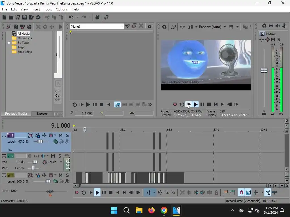Mute video track 3 with M
This screenshot has height=217, width=290.
tap(61, 175)
